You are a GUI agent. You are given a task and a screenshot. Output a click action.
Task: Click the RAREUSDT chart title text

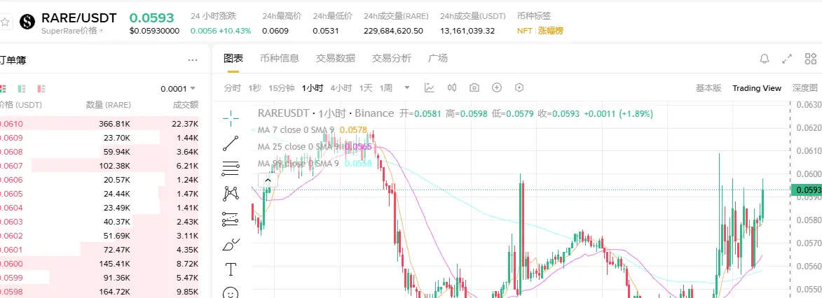326,113
